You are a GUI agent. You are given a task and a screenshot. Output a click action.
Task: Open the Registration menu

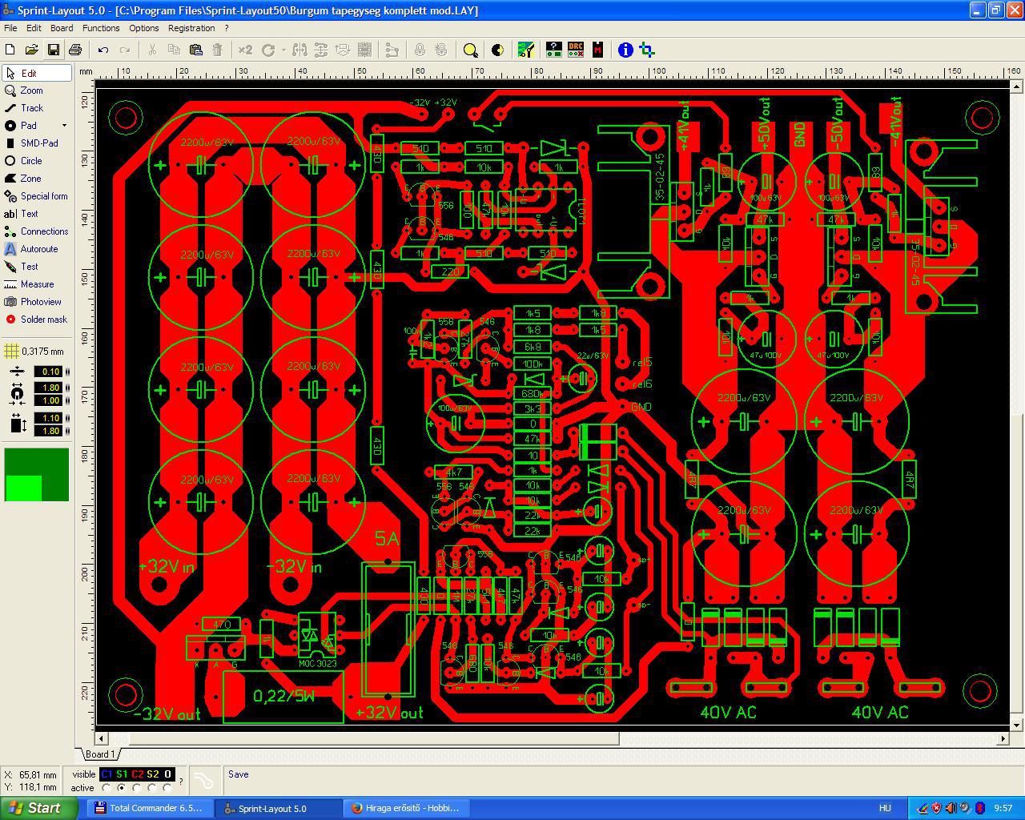[191, 28]
